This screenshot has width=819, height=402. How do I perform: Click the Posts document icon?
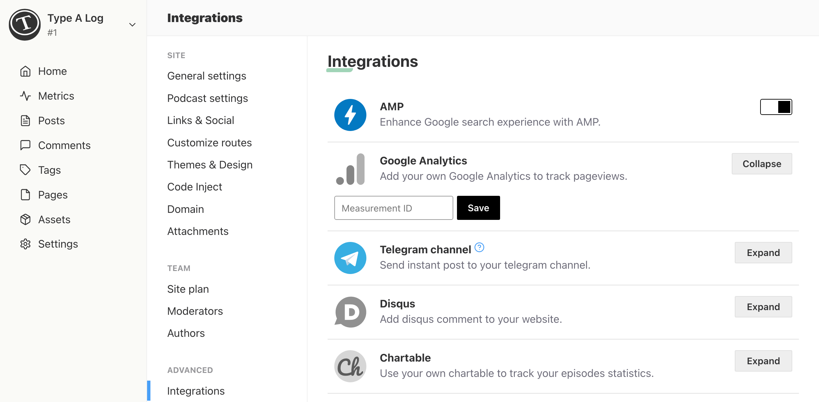click(x=25, y=121)
